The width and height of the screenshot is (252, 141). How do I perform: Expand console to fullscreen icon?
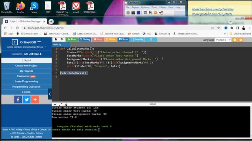point(60,105)
